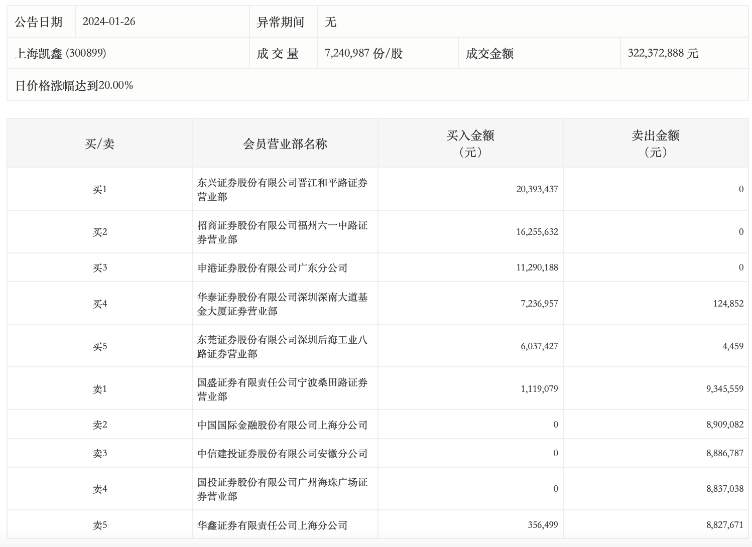The image size is (752, 547).
Task: Open 中国国际金融股份有限公司上海分公司 entry
Action: click(282, 425)
